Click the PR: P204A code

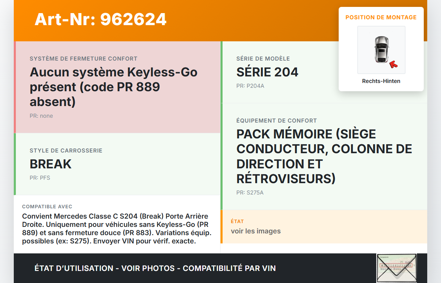click(x=250, y=86)
